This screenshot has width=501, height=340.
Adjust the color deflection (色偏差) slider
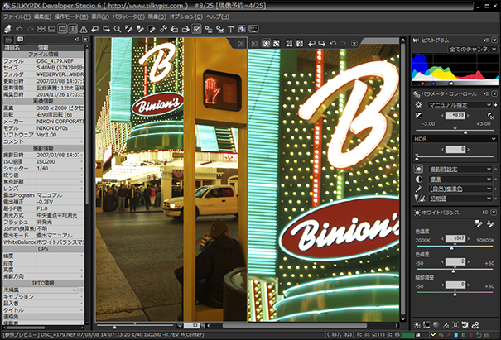click(455, 270)
